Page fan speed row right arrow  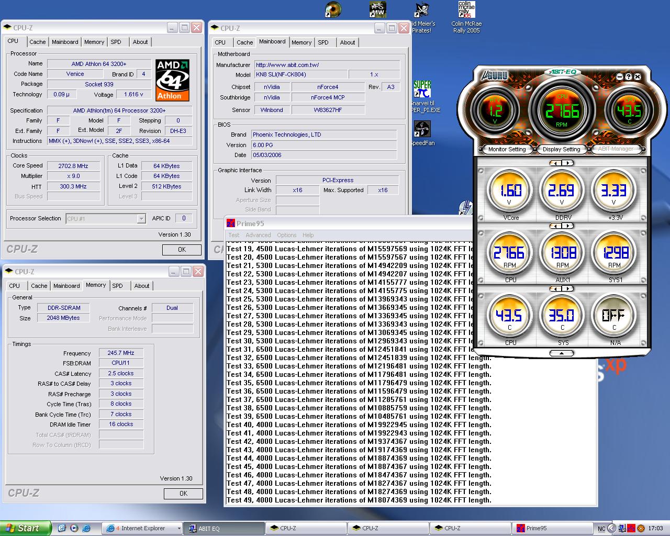click(x=567, y=226)
